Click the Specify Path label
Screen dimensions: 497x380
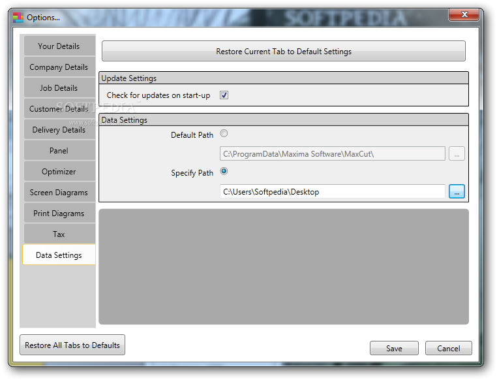pos(192,173)
